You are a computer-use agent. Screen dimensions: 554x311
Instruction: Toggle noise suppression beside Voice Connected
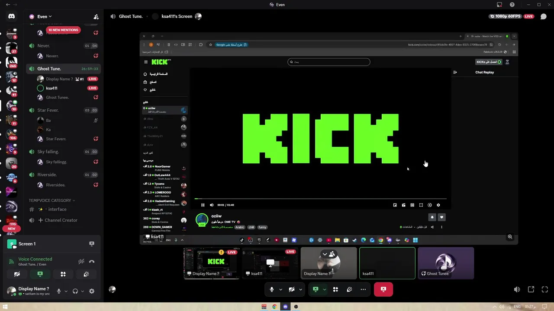coord(81,261)
